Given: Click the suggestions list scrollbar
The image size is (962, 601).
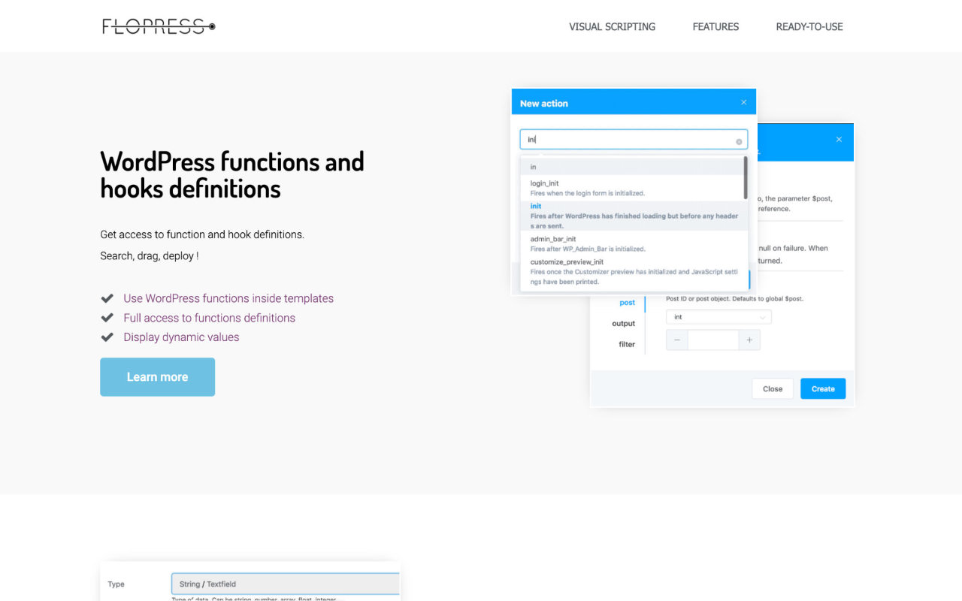Looking at the screenshot, I should pyautogui.click(x=746, y=180).
